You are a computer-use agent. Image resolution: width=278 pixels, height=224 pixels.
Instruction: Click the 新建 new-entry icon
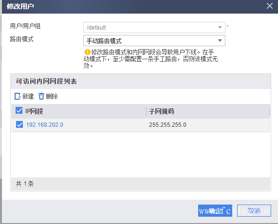[18, 96]
